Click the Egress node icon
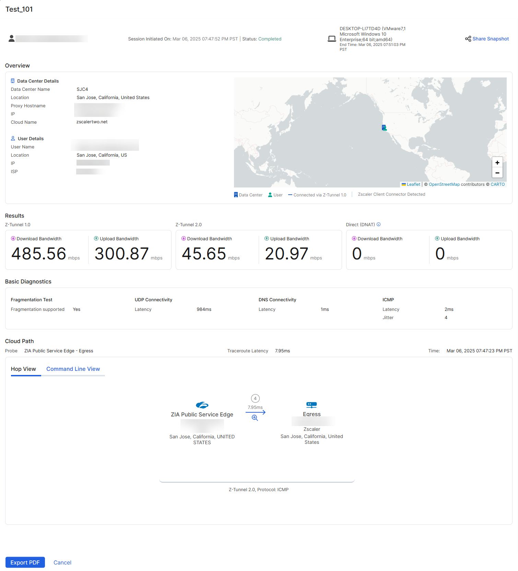Screen dimensions: 518x571 [311, 405]
